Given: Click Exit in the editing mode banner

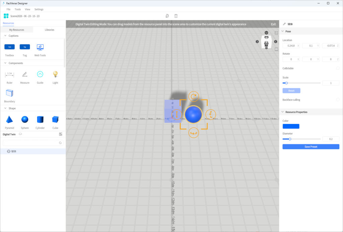Looking at the screenshot, I should pos(273,24).
